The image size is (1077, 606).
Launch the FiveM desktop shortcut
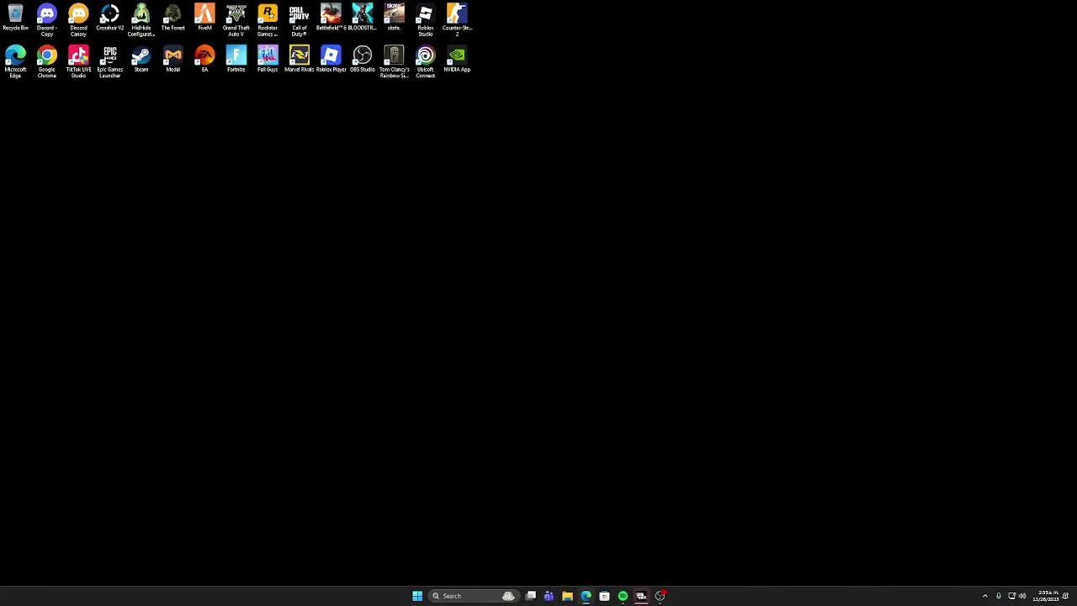204,19
